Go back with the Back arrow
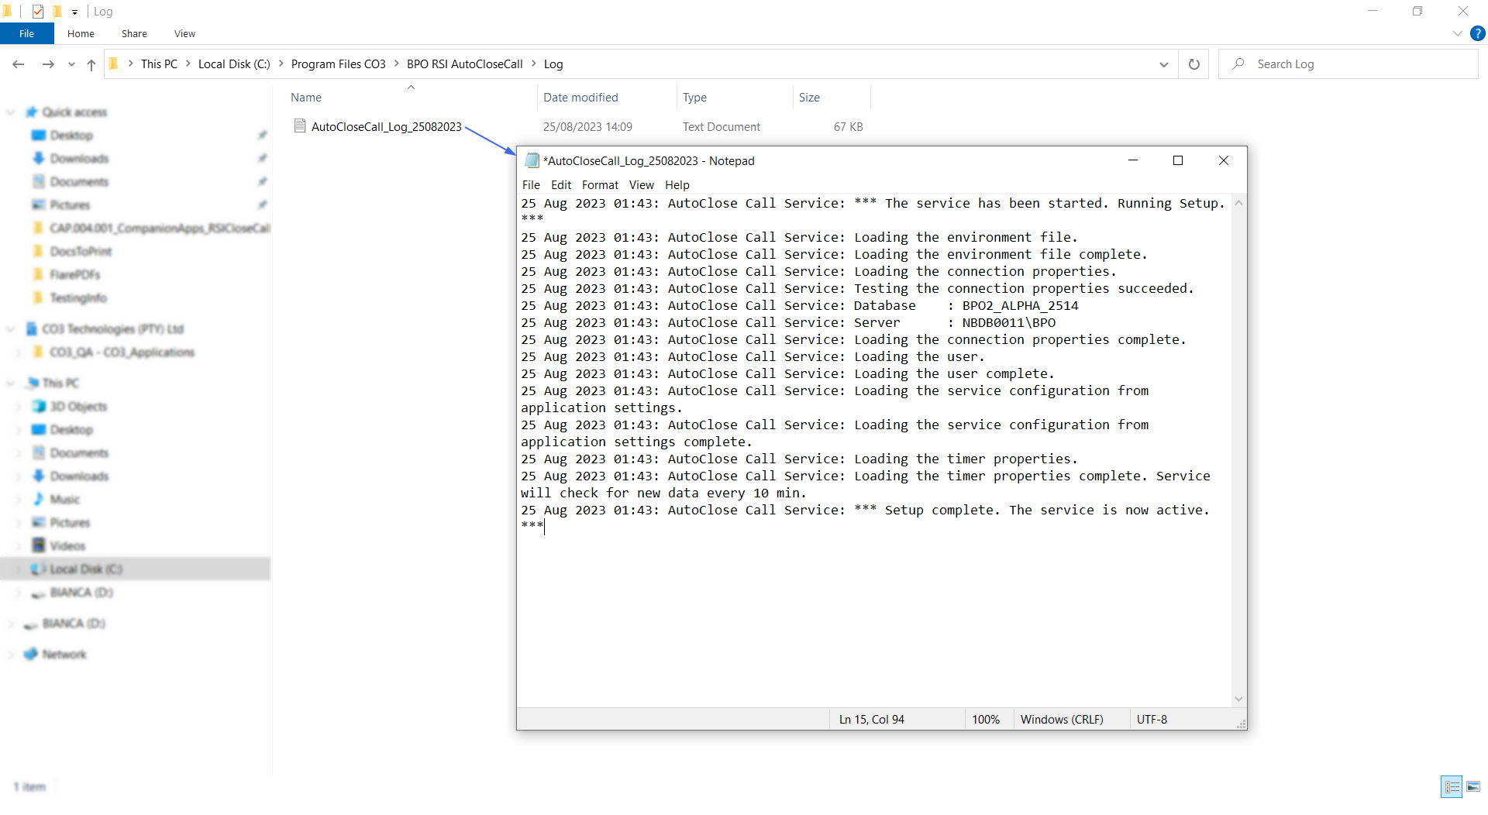1488x815 pixels. [x=19, y=64]
